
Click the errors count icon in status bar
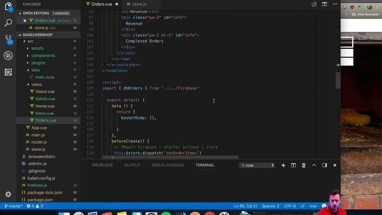click(x=30, y=206)
